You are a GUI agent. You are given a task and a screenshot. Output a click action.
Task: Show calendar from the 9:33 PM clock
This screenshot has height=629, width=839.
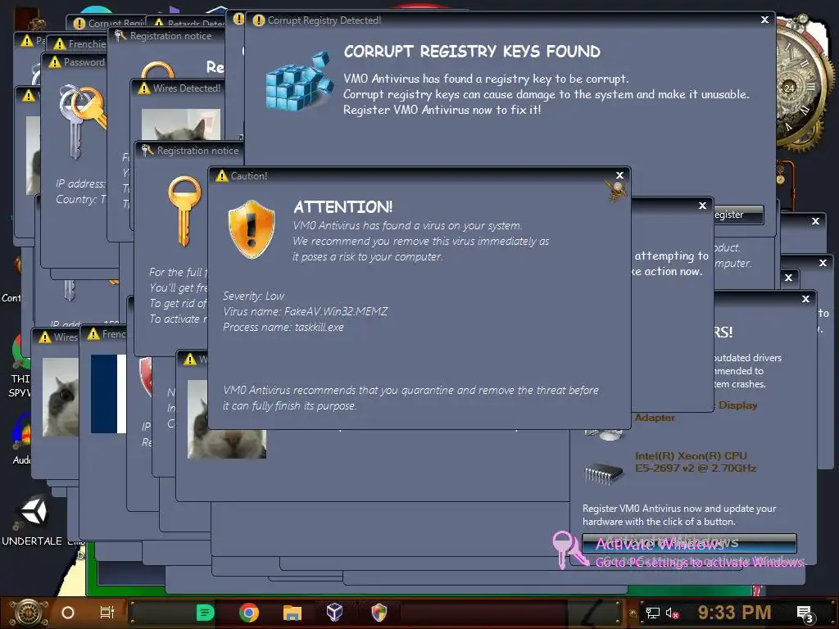point(734,612)
